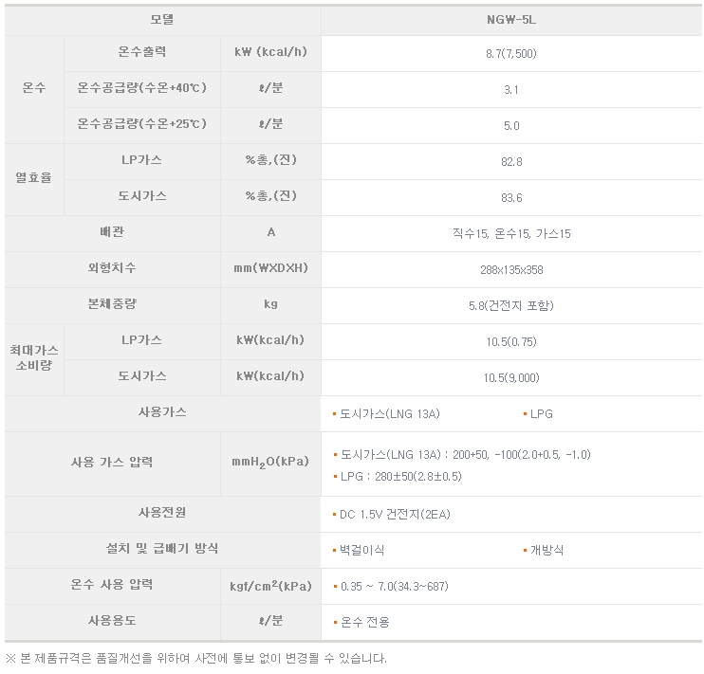Select the 5.8(건전지 포함) weight value
This screenshot has width=704, height=674.
click(x=510, y=305)
